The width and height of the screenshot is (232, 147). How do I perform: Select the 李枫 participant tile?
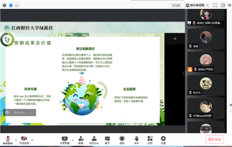[x=206, y=39]
